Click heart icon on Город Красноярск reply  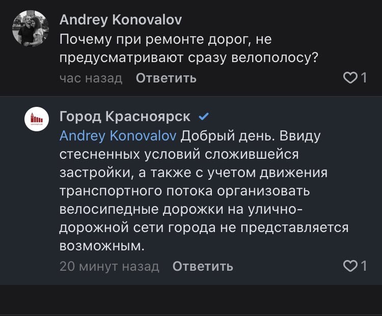point(350,266)
